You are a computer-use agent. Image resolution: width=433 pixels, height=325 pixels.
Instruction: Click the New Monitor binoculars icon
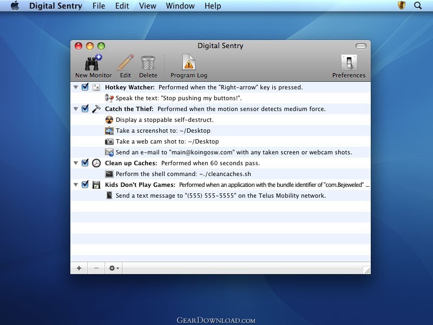pyautogui.click(x=93, y=62)
